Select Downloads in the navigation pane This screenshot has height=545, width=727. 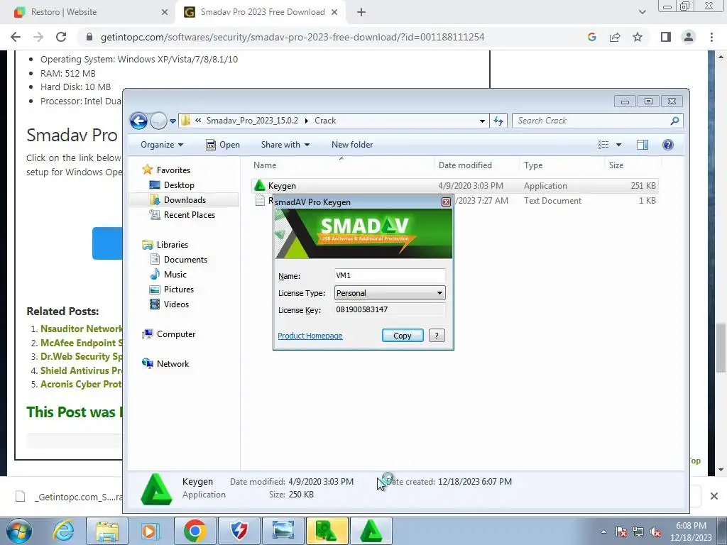pyautogui.click(x=184, y=199)
